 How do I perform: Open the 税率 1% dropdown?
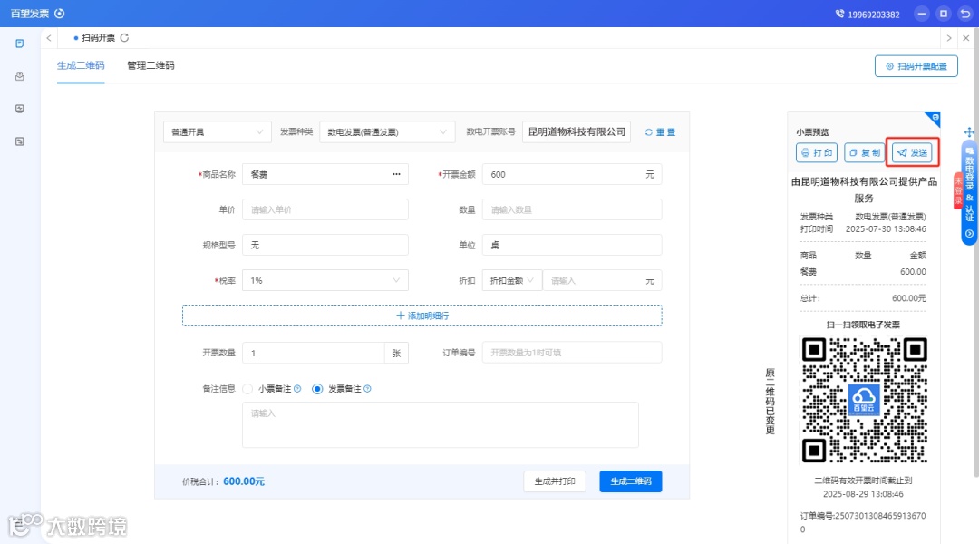(325, 280)
